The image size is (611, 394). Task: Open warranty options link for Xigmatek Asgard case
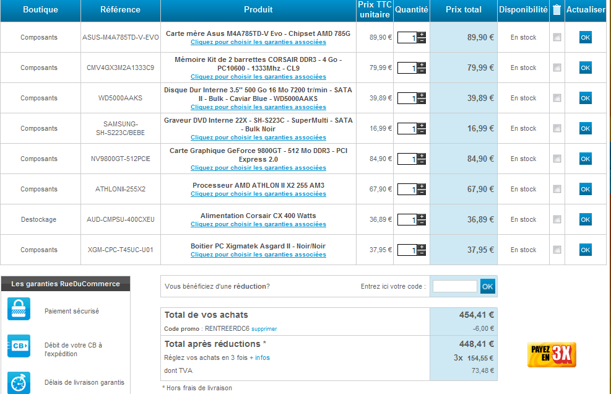tap(258, 255)
